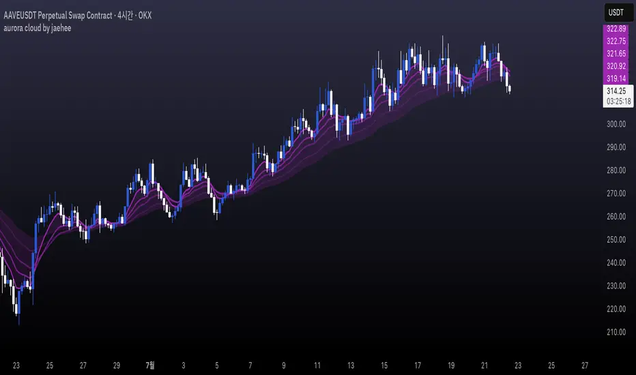Open the USDT currency selector

point(618,12)
